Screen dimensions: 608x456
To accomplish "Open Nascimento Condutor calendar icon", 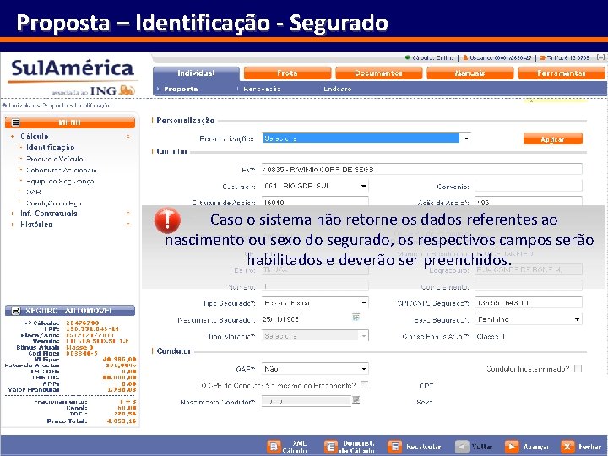I will pos(356,399).
